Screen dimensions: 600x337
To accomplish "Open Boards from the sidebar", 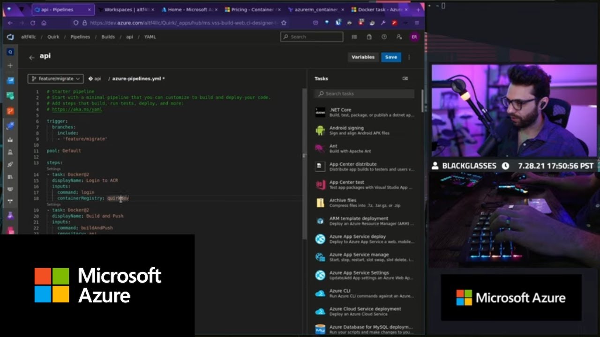I will (x=10, y=81).
